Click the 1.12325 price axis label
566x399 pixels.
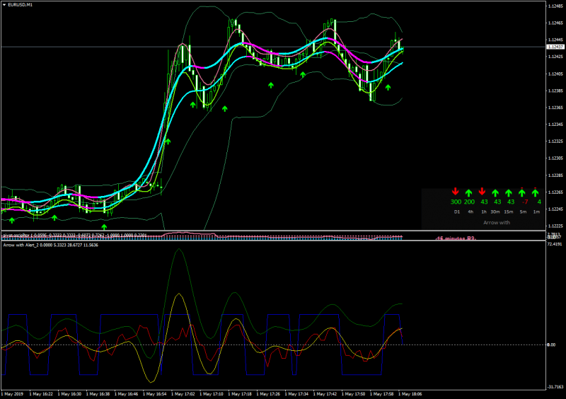tap(555, 141)
